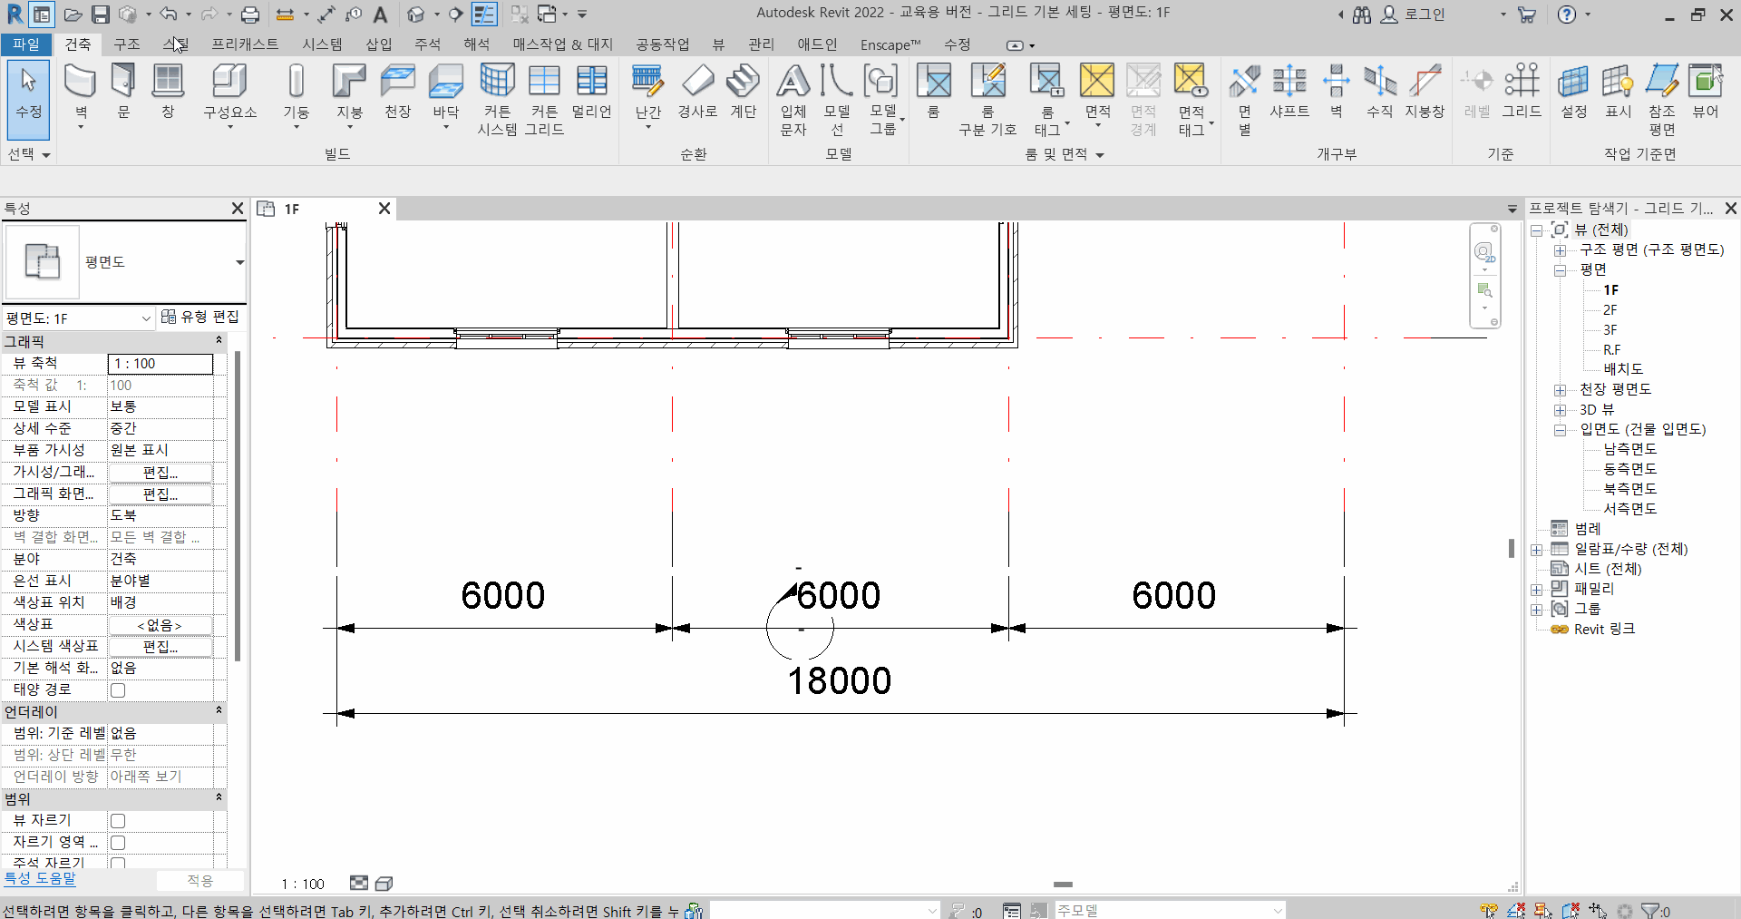Select the Floor (바닥) tool
1741x919 pixels.
coord(445,94)
